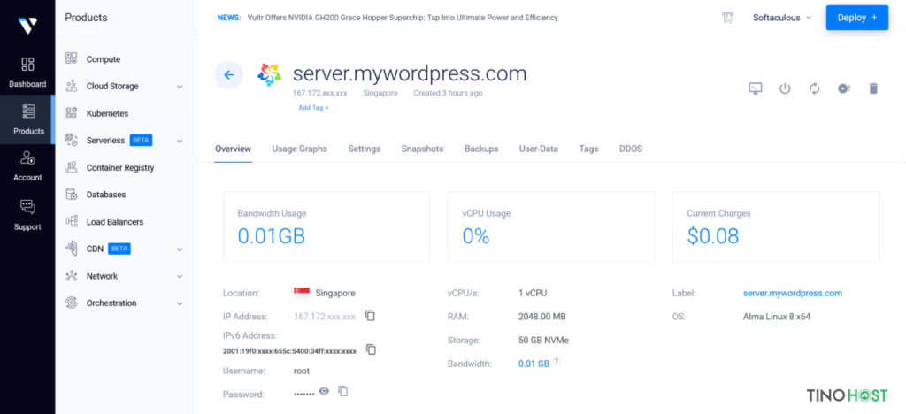Open the Backups tab
Image resolution: width=906 pixels, height=414 pixels.
coord(481,149)
